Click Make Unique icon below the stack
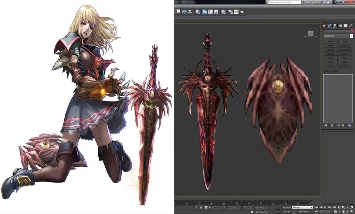This screenshot has width=355, height=214. [x=338, y=125]
